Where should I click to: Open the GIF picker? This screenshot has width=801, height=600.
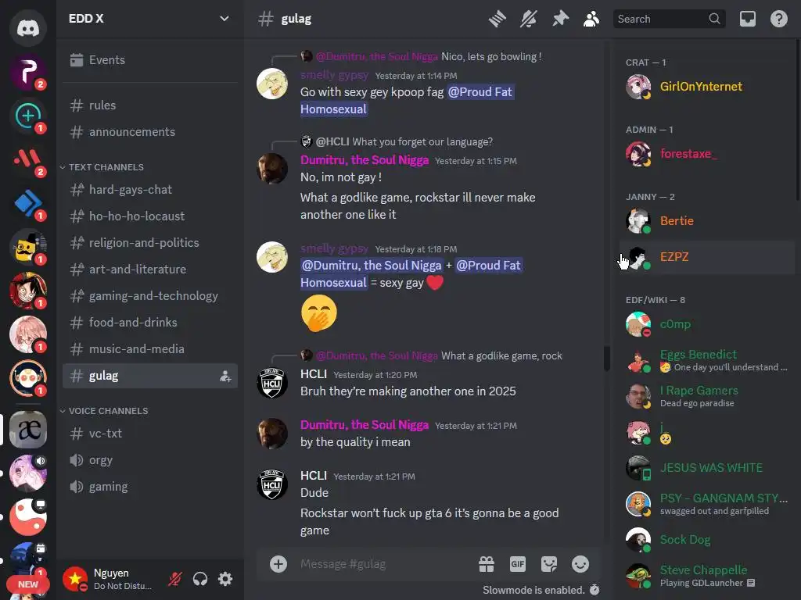[x=518, y=564]
